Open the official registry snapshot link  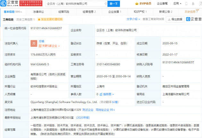tap(153, 19)
